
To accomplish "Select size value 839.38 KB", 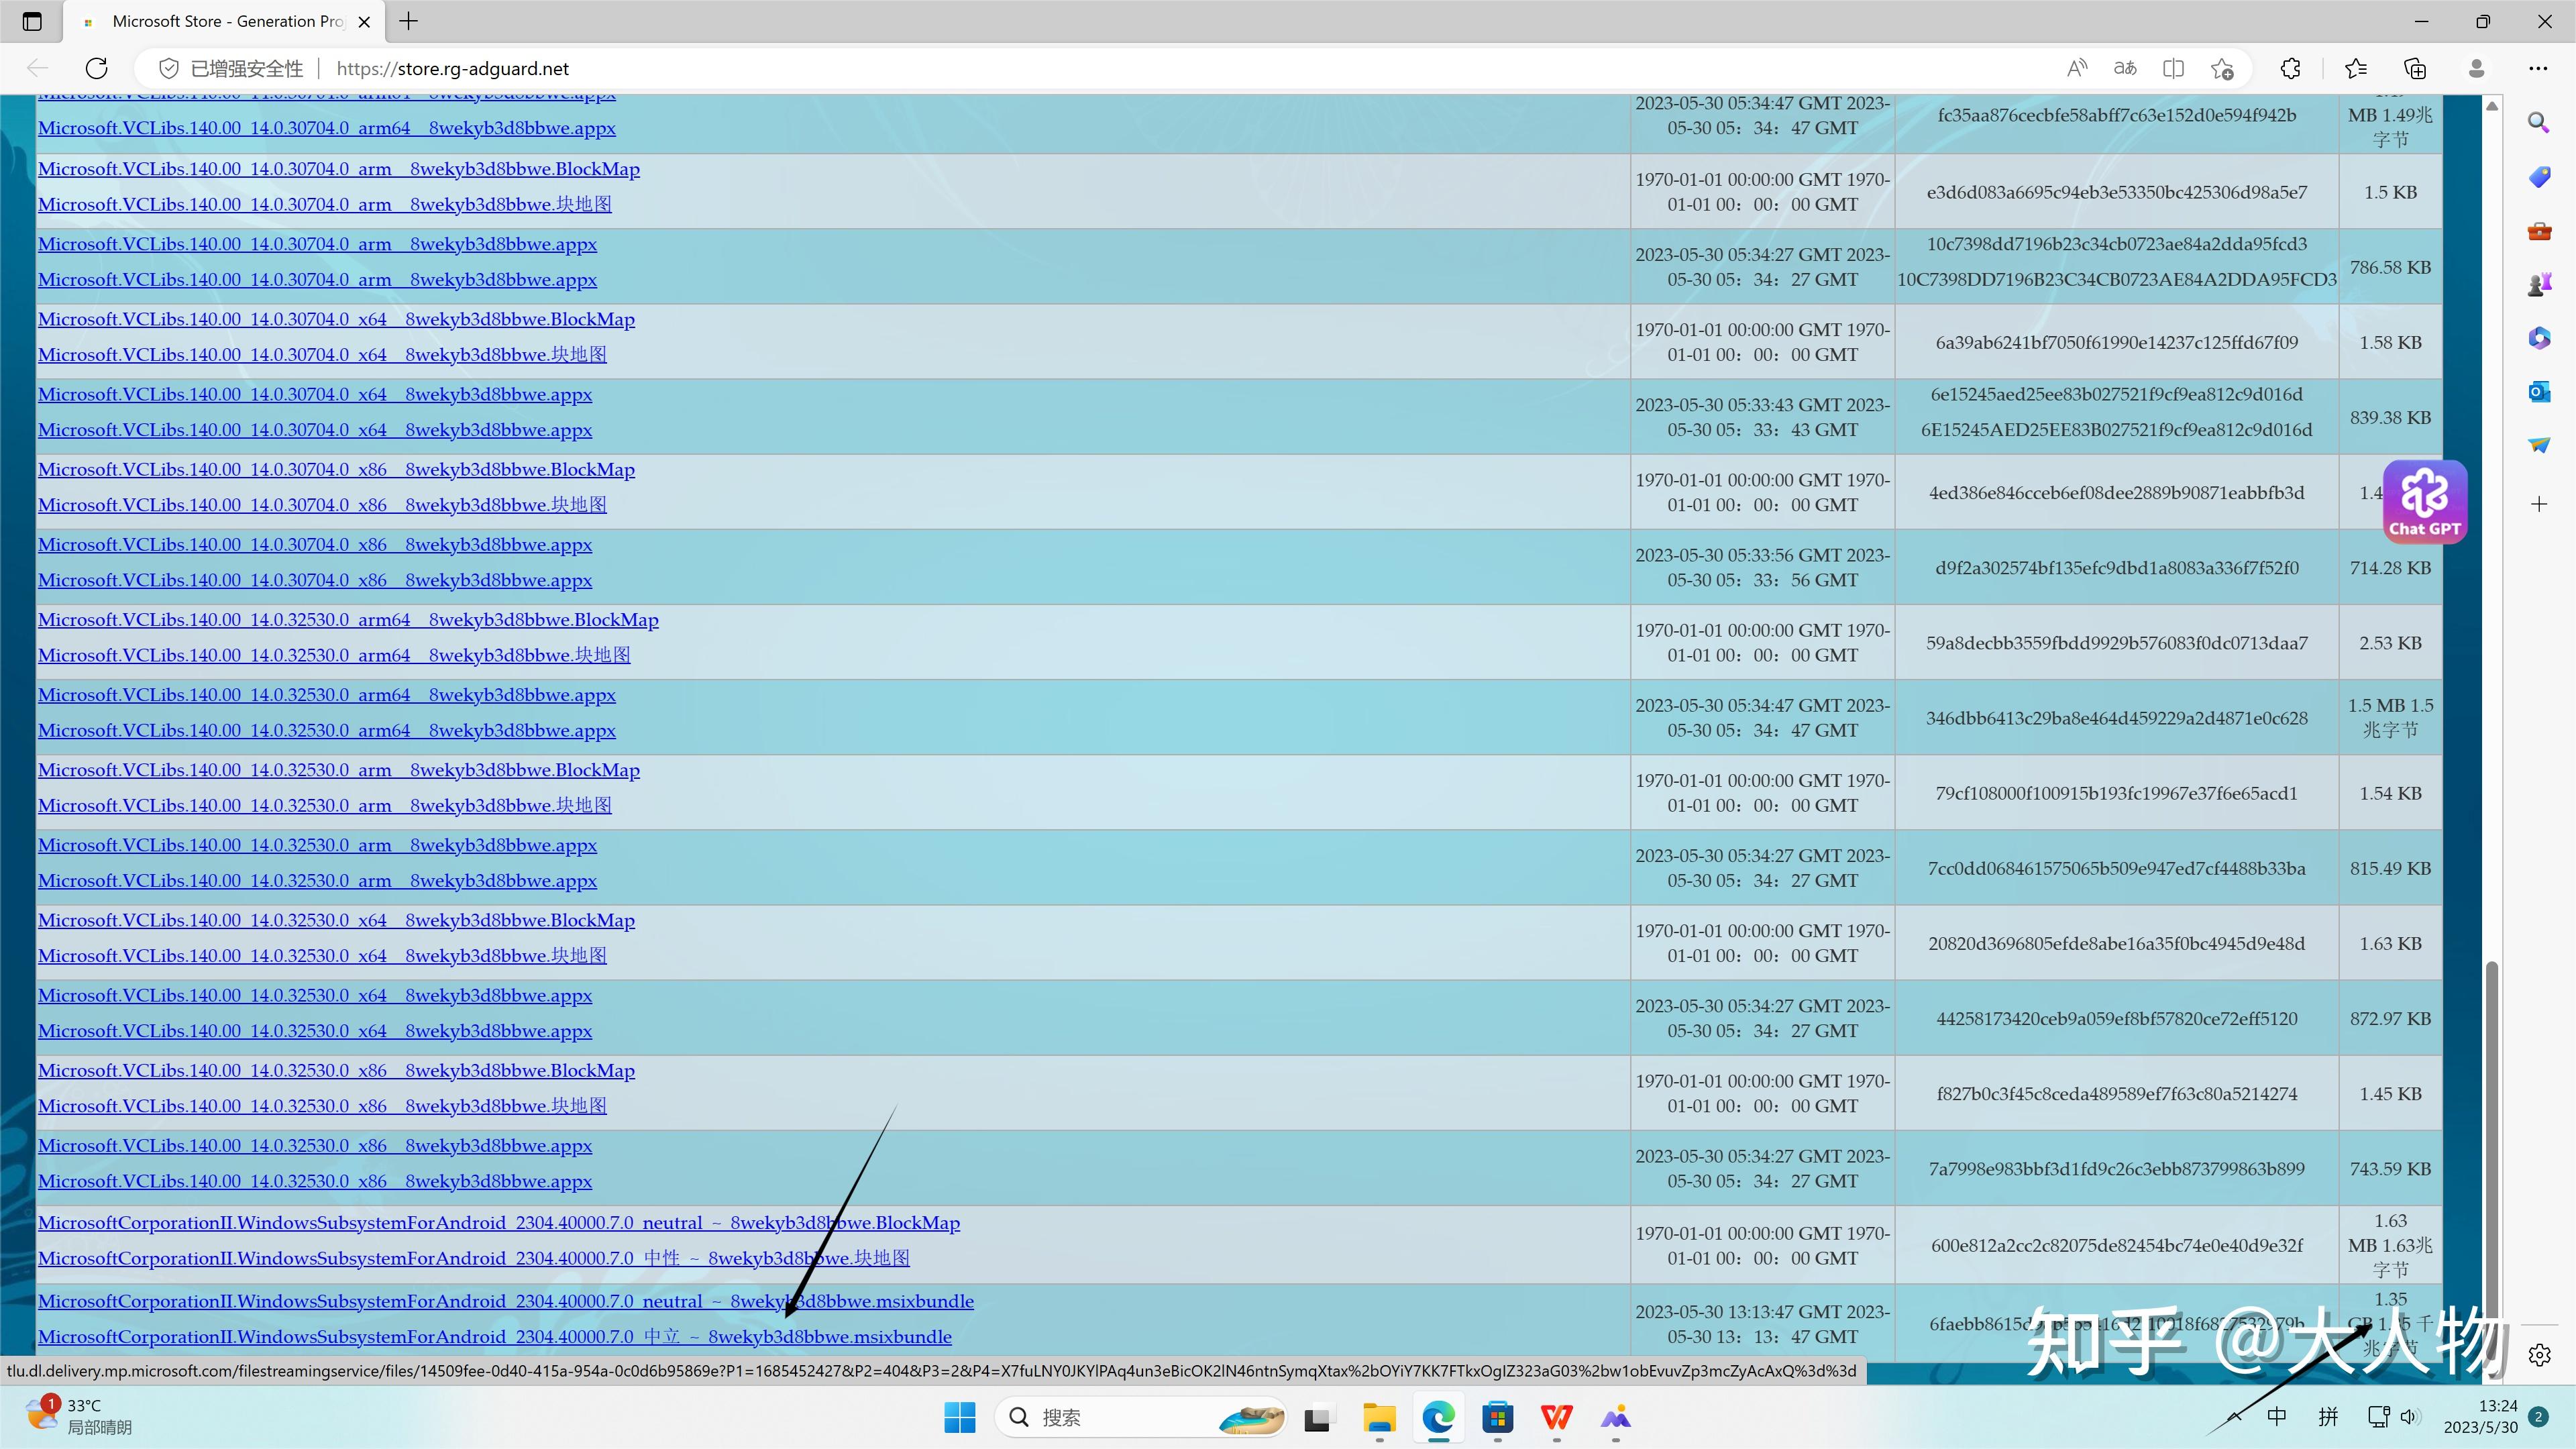I will click(2390, 417).
